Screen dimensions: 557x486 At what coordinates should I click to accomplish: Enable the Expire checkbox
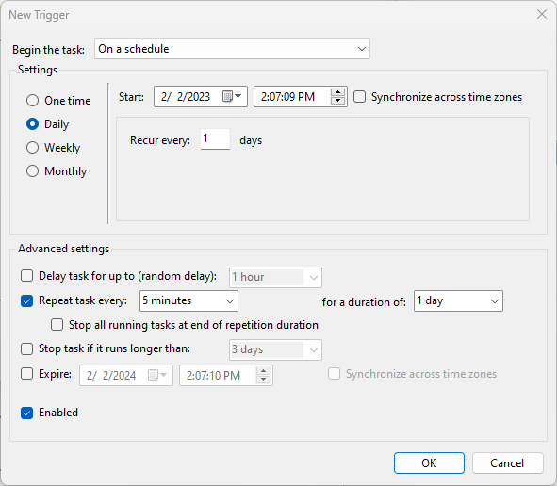pyautogui.click(x=27, y=374)
